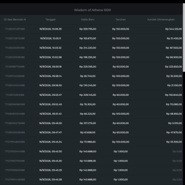Click balance value Rp 209.145,00

click(88, 95)
